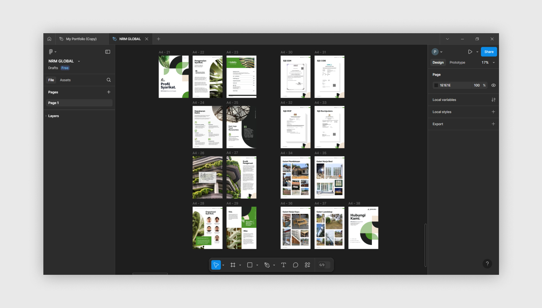The image size is (542, 308).
Task: Toggle page background visibility eye icon
Action: tap(493, 85)
